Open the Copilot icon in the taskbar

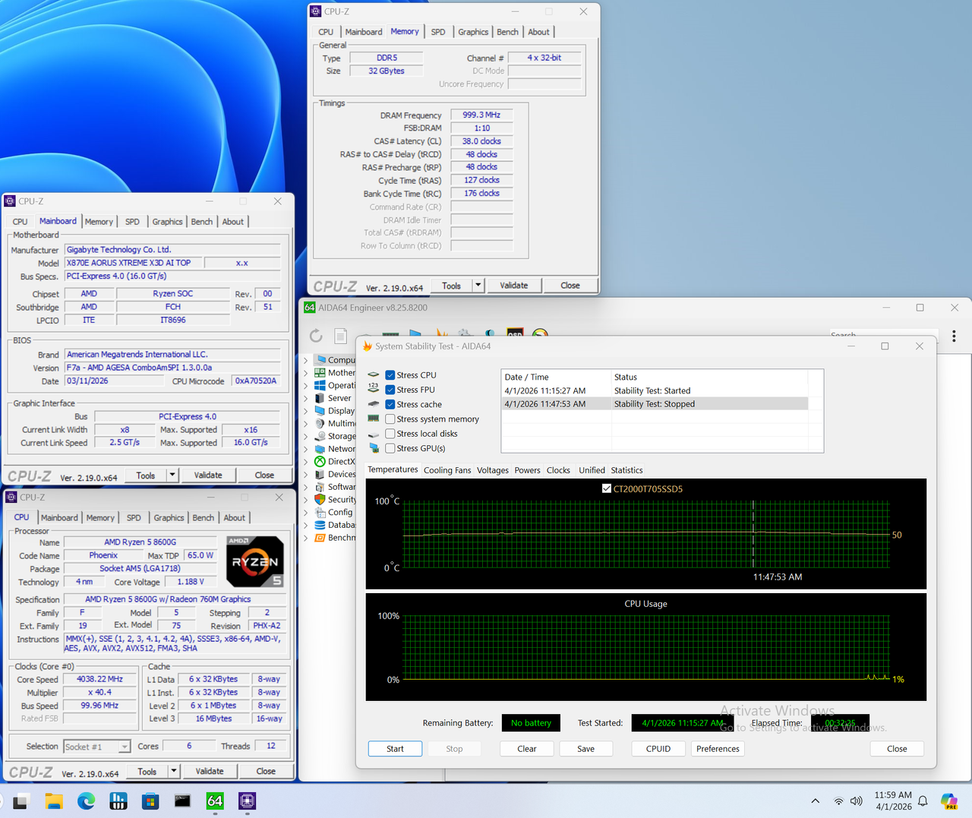(x=949, y=801)
